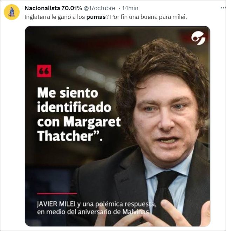Click the word identificado in the quote

74,107
